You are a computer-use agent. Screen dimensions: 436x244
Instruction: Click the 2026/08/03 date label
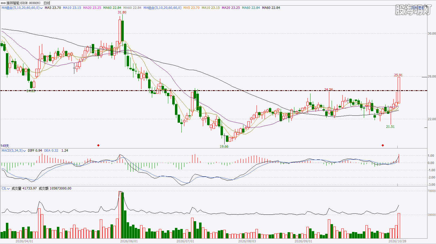(x=247, y=241)
